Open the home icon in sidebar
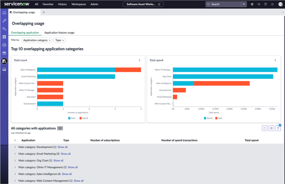Screen dimensions: 285x184 (x=4, y=12)
